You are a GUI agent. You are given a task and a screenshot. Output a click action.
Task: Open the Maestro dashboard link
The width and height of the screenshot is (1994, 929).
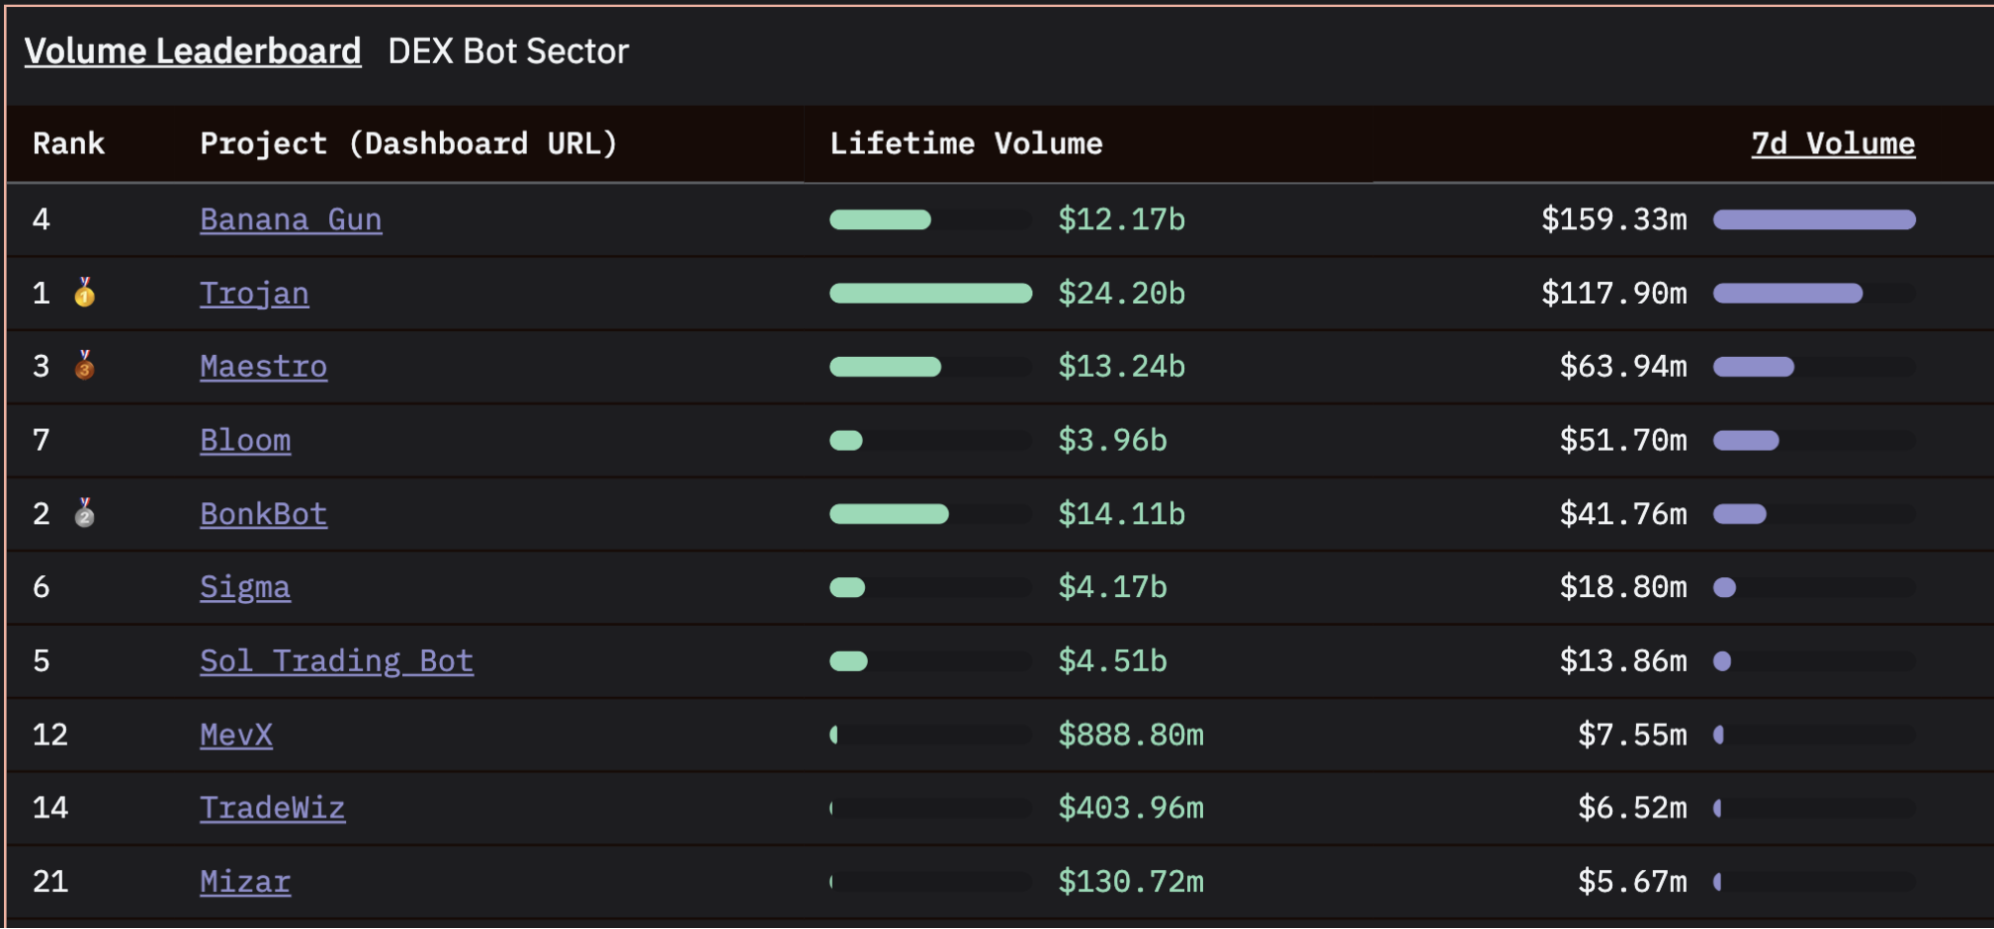pyautogui.click(x=263, y=366)
